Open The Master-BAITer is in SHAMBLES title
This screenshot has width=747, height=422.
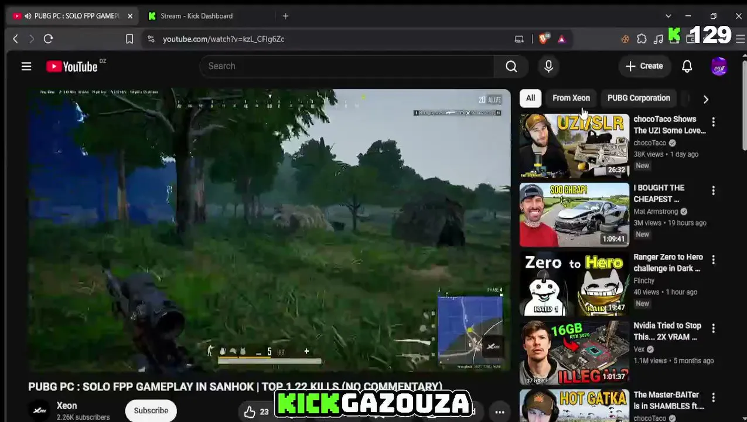point(668,400)
